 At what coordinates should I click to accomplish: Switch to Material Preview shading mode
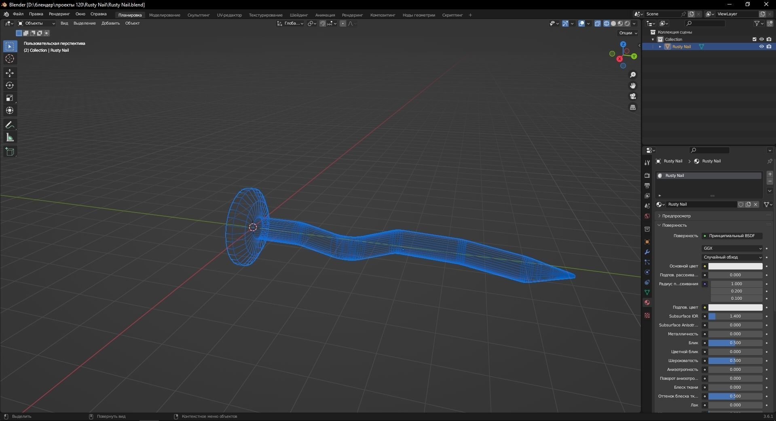coord(620,23)
